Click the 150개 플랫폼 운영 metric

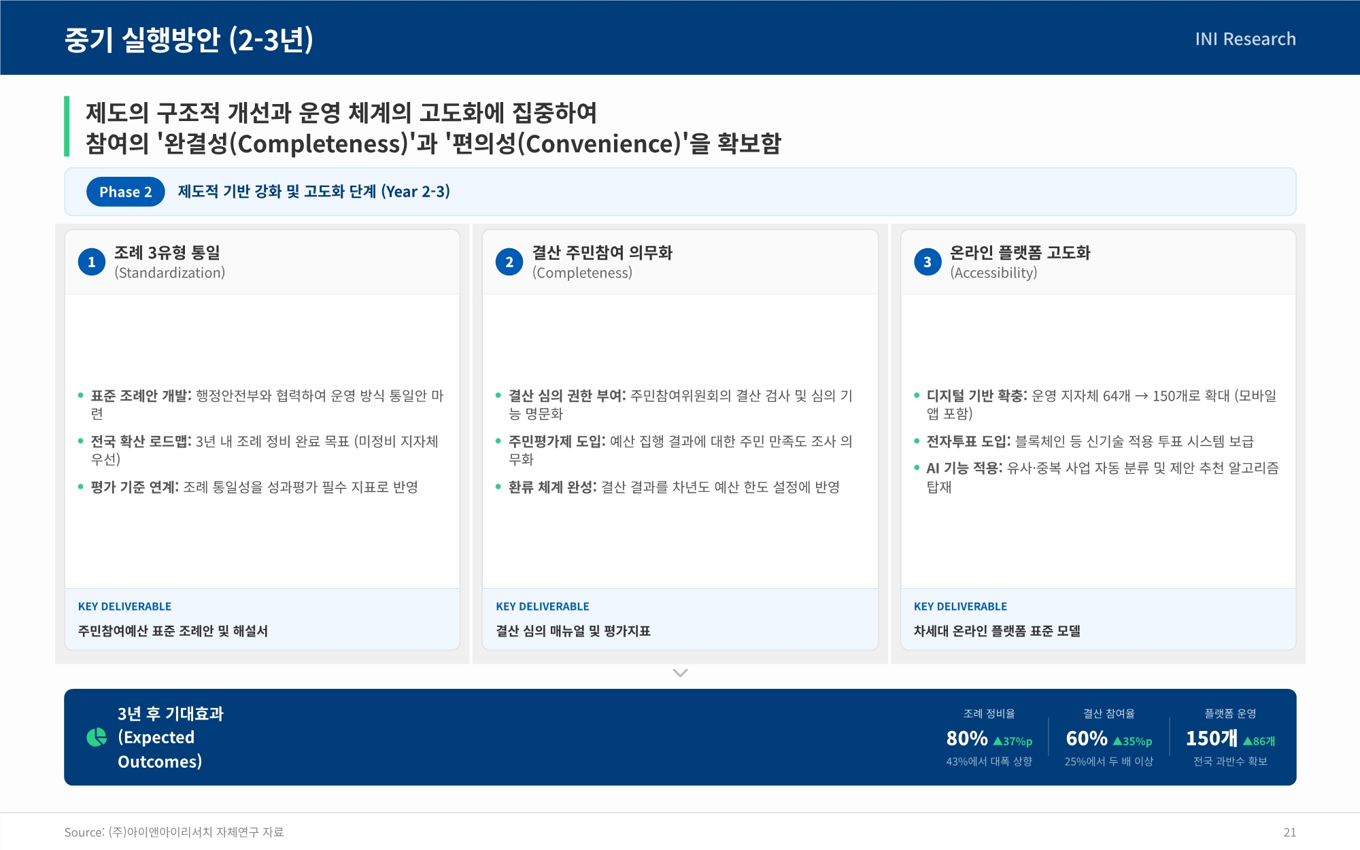1211,738
